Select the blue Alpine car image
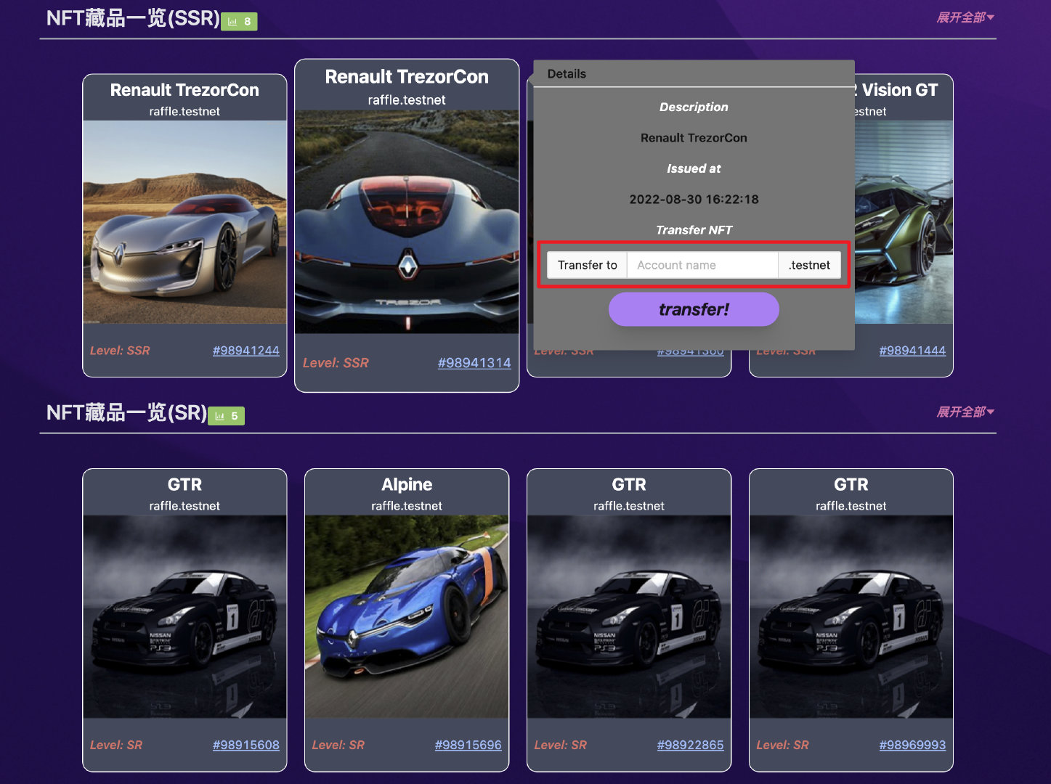Image resolution: width=1051 pixels, height=784 pixels. [x=407, y=617]
